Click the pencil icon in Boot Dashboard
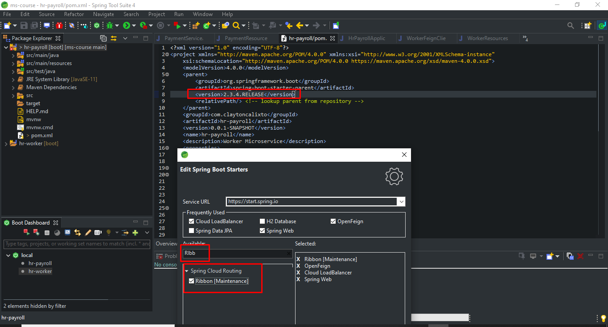This screenshot has width=608, height=327. (x=88, y=233)
